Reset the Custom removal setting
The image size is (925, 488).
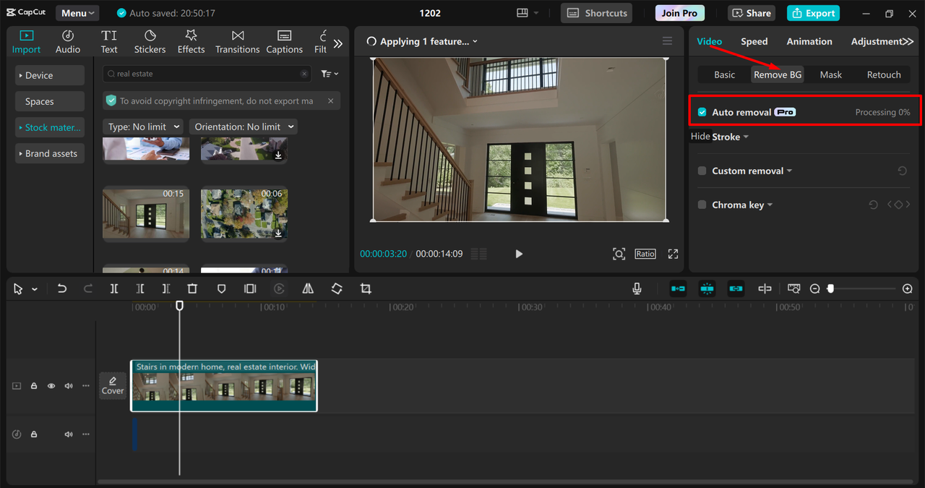(x=902, y=171)
